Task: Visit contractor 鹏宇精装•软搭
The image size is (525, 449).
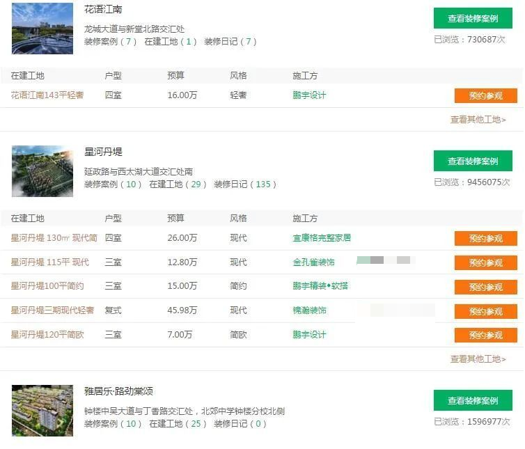Action: [x=320, y=286]
